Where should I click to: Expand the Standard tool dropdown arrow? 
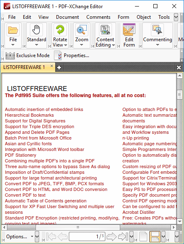point(36,45)
